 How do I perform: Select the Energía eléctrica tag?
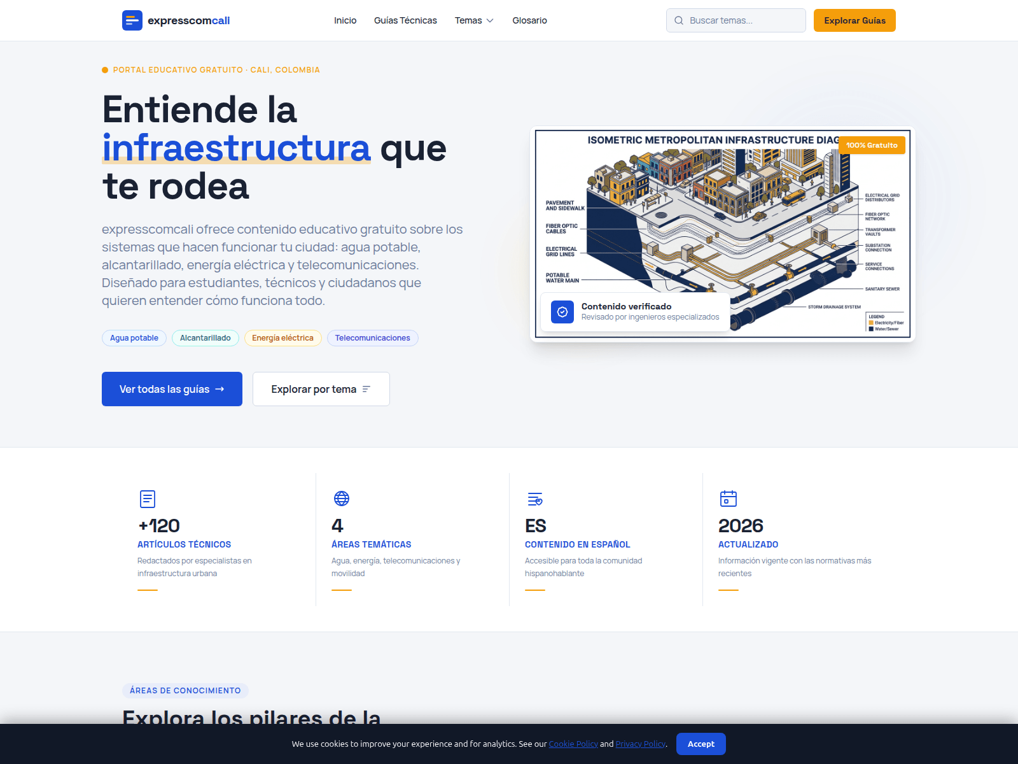283,338
